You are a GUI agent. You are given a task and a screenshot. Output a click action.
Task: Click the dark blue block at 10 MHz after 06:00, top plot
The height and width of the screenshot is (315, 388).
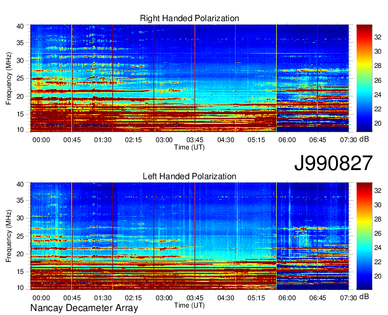click(313, 129)
